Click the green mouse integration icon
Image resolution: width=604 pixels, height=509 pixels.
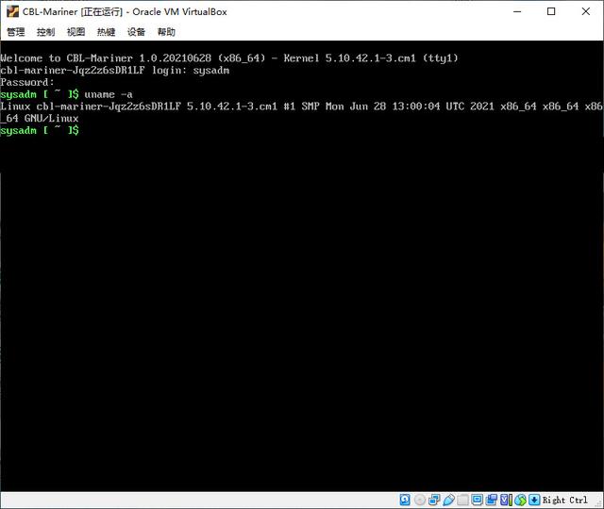(520, 500)
